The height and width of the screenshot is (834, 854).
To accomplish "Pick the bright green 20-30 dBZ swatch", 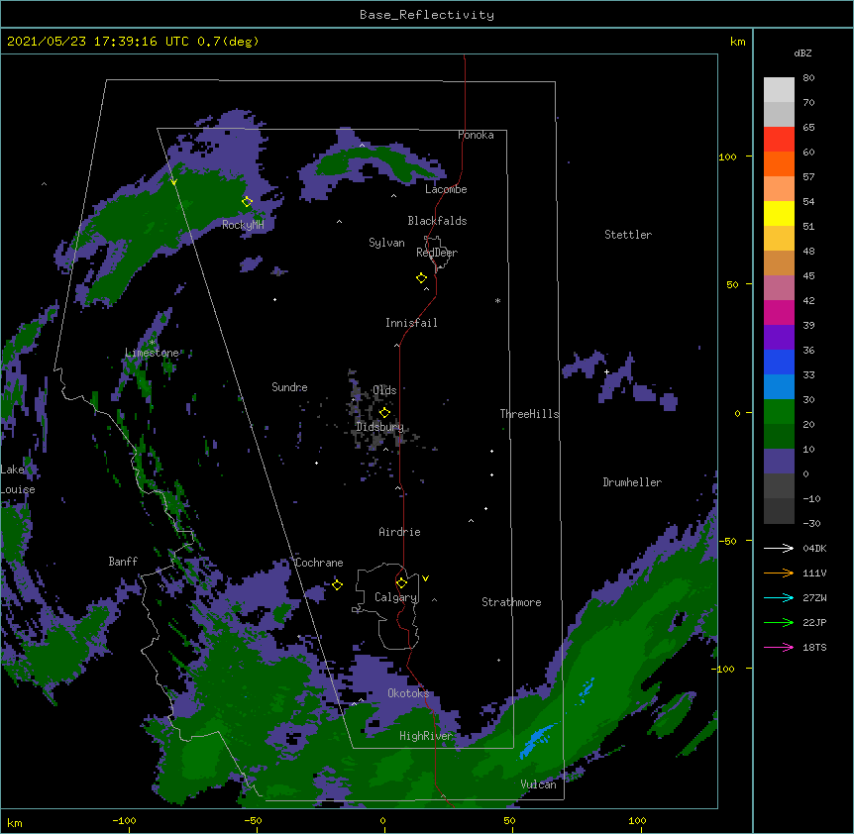I will point(779,412).
